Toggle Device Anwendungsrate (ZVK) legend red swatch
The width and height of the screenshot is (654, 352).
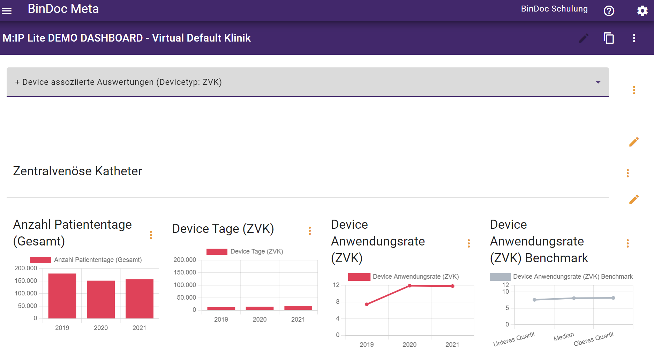point(359,277)
